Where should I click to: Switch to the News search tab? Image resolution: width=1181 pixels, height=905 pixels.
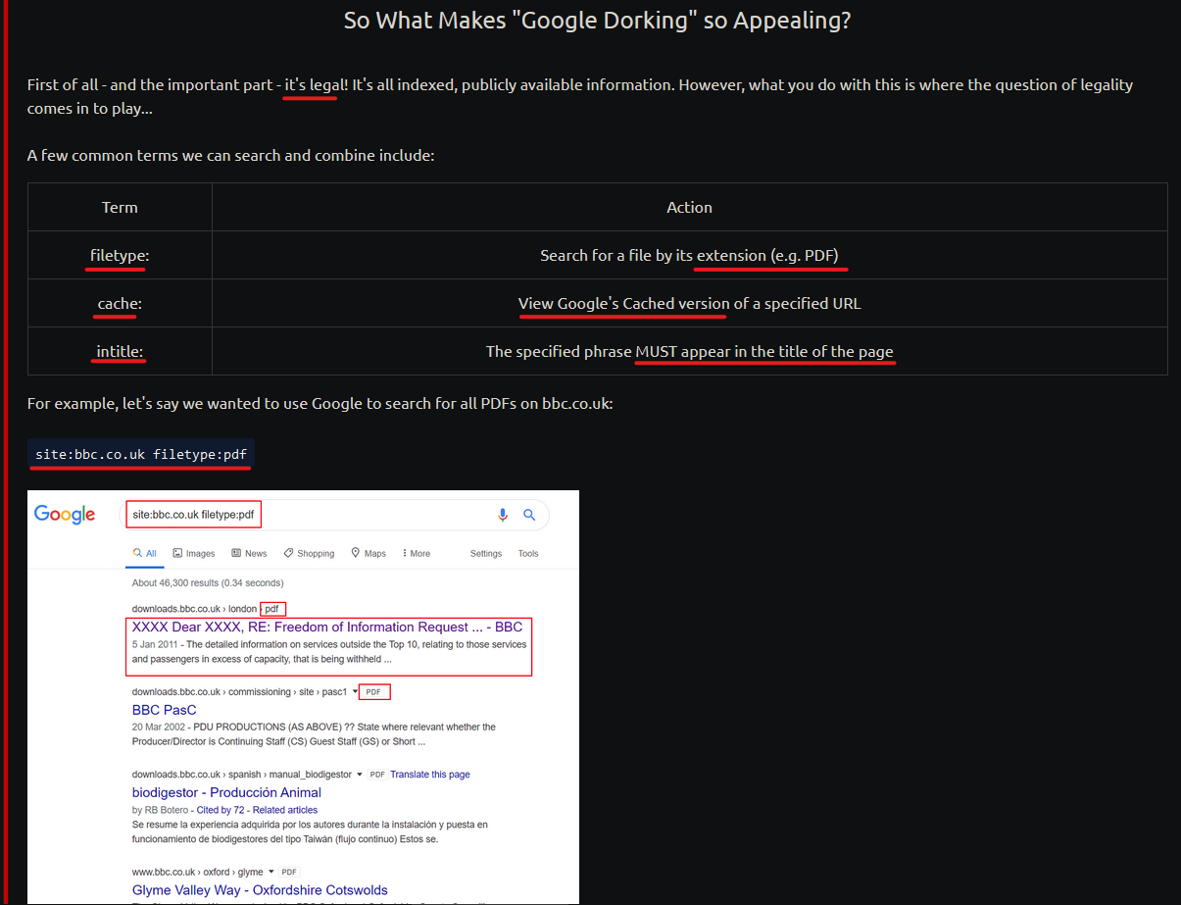(x=249, y=553)
